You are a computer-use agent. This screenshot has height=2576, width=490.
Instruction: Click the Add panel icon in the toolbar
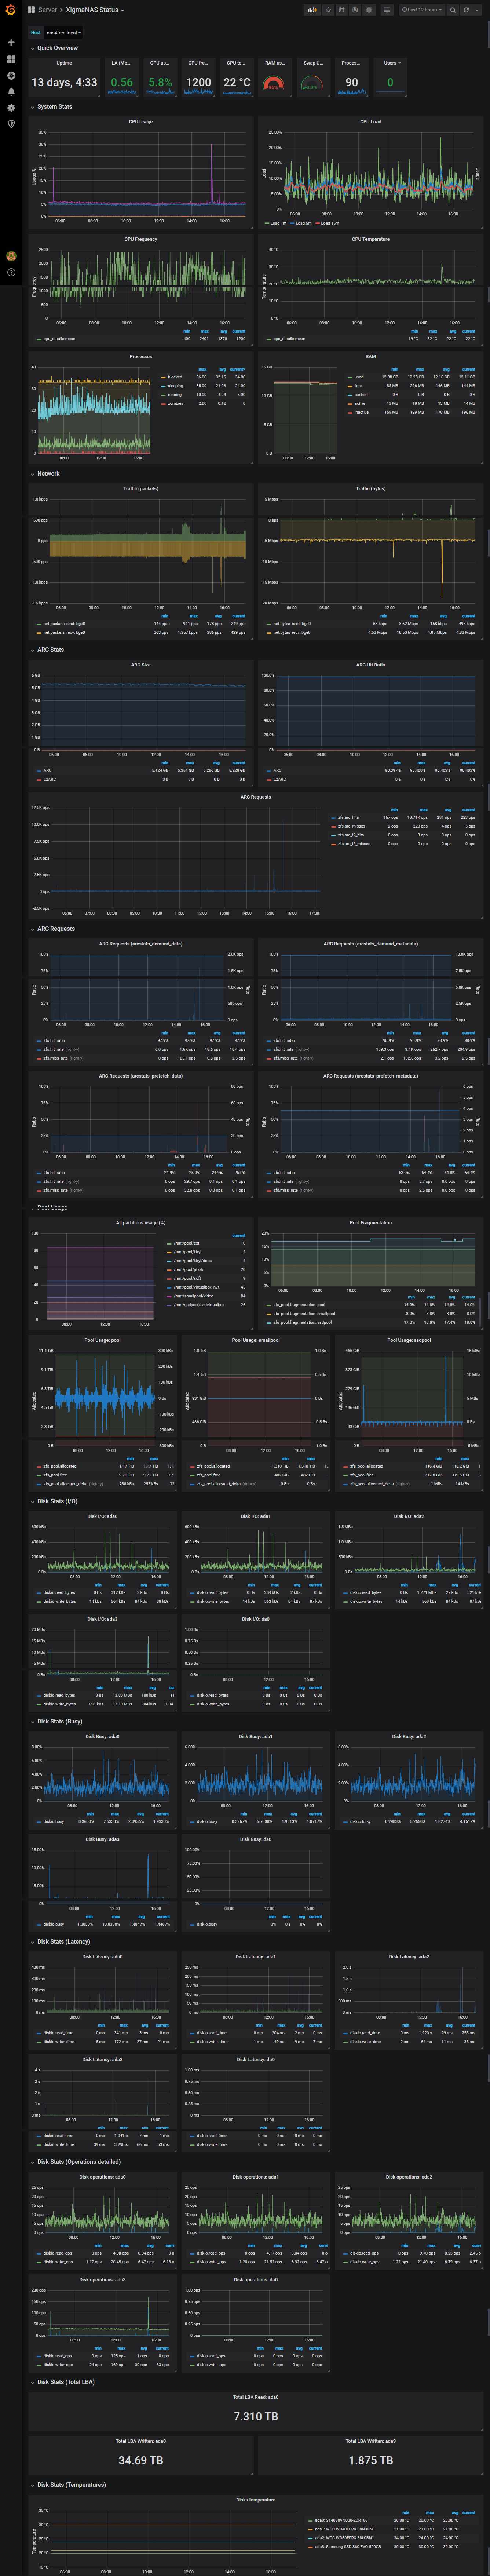click(x=312, y=10)
